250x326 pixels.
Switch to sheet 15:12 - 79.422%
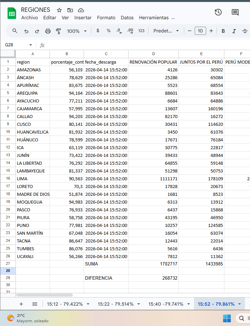click(65, 304)
